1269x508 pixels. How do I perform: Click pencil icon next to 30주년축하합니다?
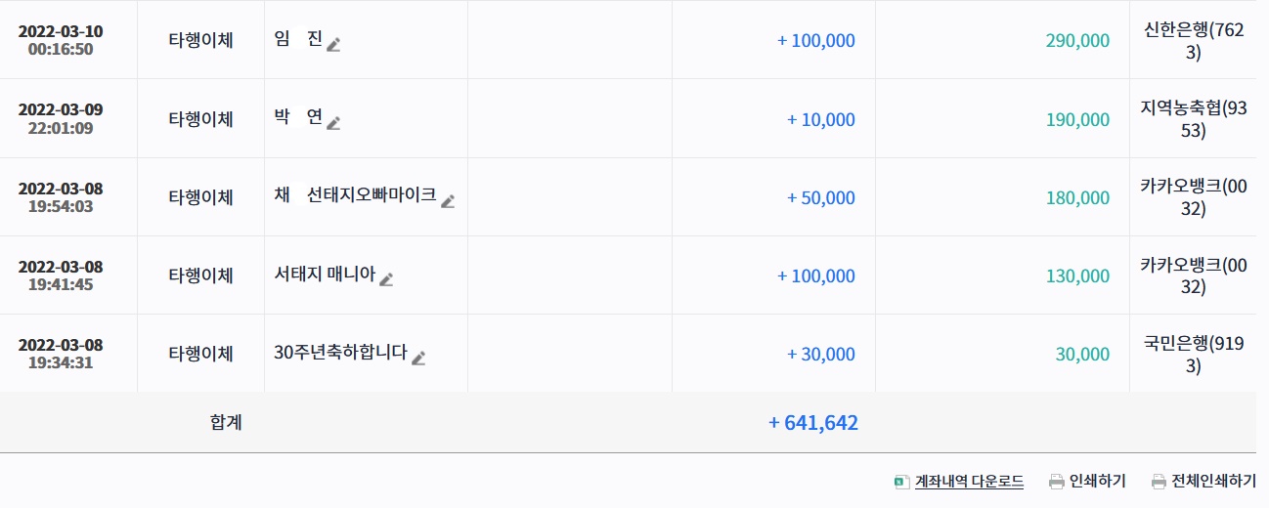click(x=418, y=358)
